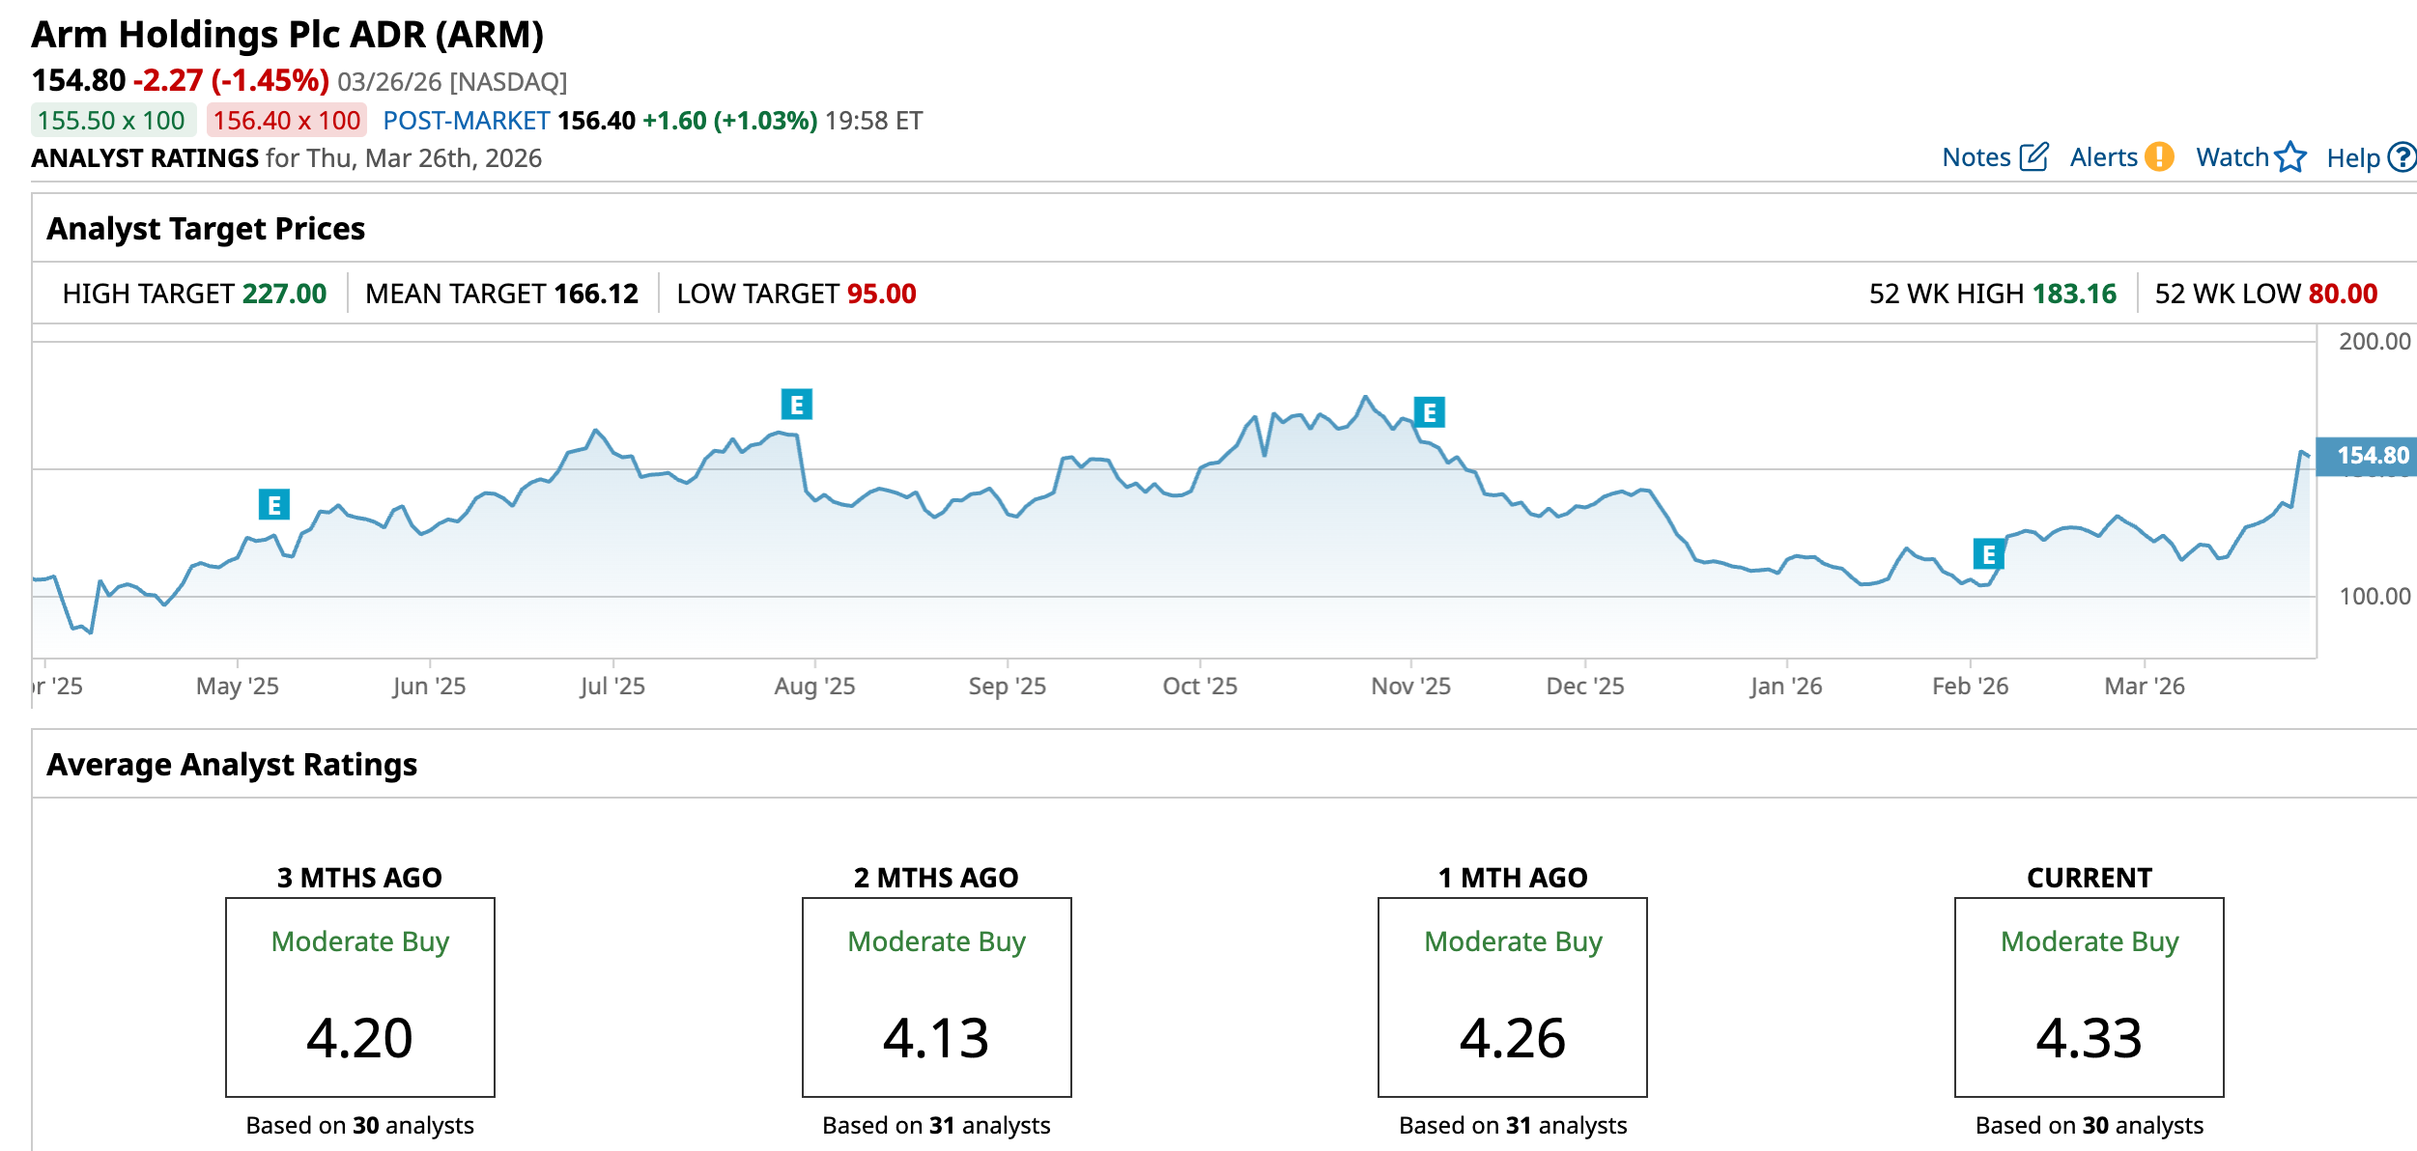Select the CURRENT 4.33 rating box

pos(2089,997)
